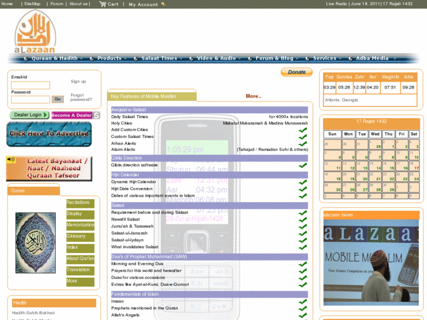Click the 17 Rajab 1432 calendar header

pyautogui.click(x=371, y=123)
